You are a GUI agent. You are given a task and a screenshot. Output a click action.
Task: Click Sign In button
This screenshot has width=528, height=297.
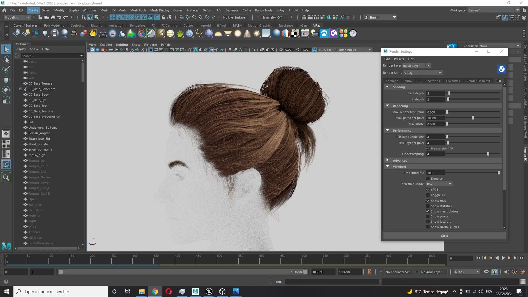tap(380, 17)
